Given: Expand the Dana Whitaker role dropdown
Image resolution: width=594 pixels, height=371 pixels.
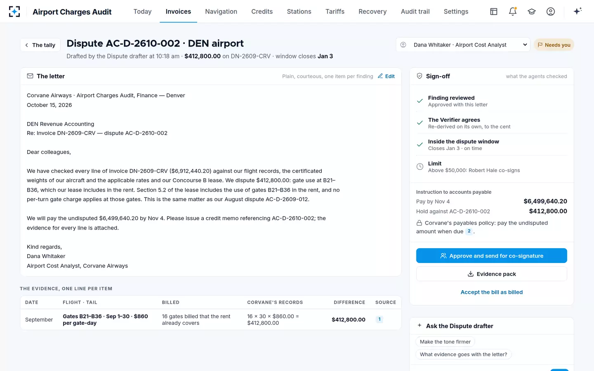Looking at the screenshot, I should point(463,45).
